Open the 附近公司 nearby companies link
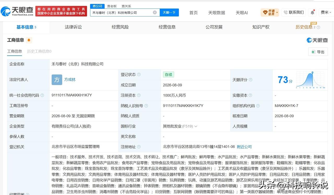This screenshot has height=195, width=334. 244,147
